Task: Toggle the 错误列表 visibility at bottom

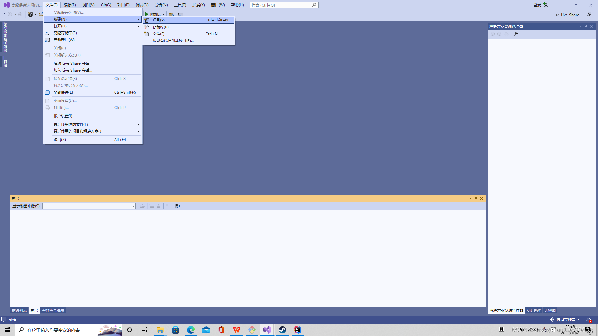Action: coord(19,310)
